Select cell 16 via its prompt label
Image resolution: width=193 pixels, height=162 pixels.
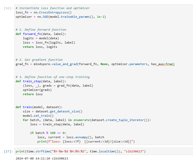point(8,8)
